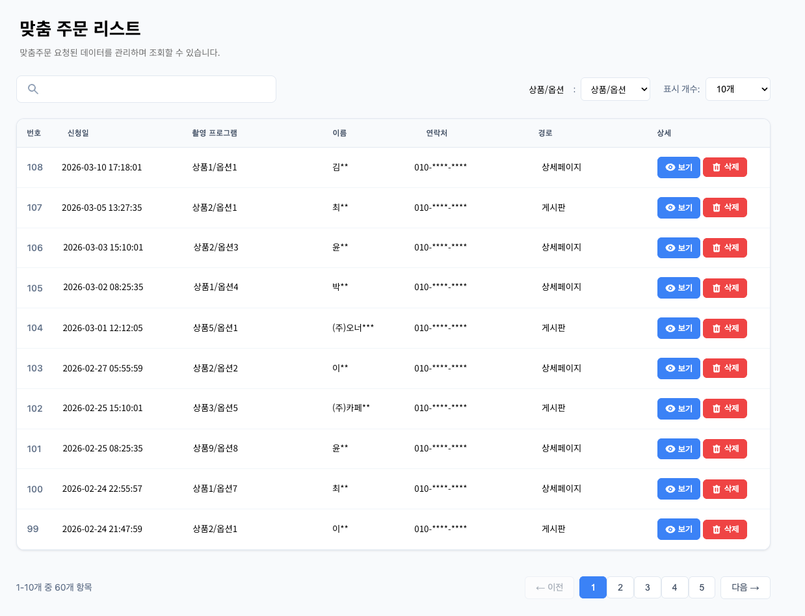Click the 신청일 column header
This screenshot has height=616, width=805.
[78, 133]
